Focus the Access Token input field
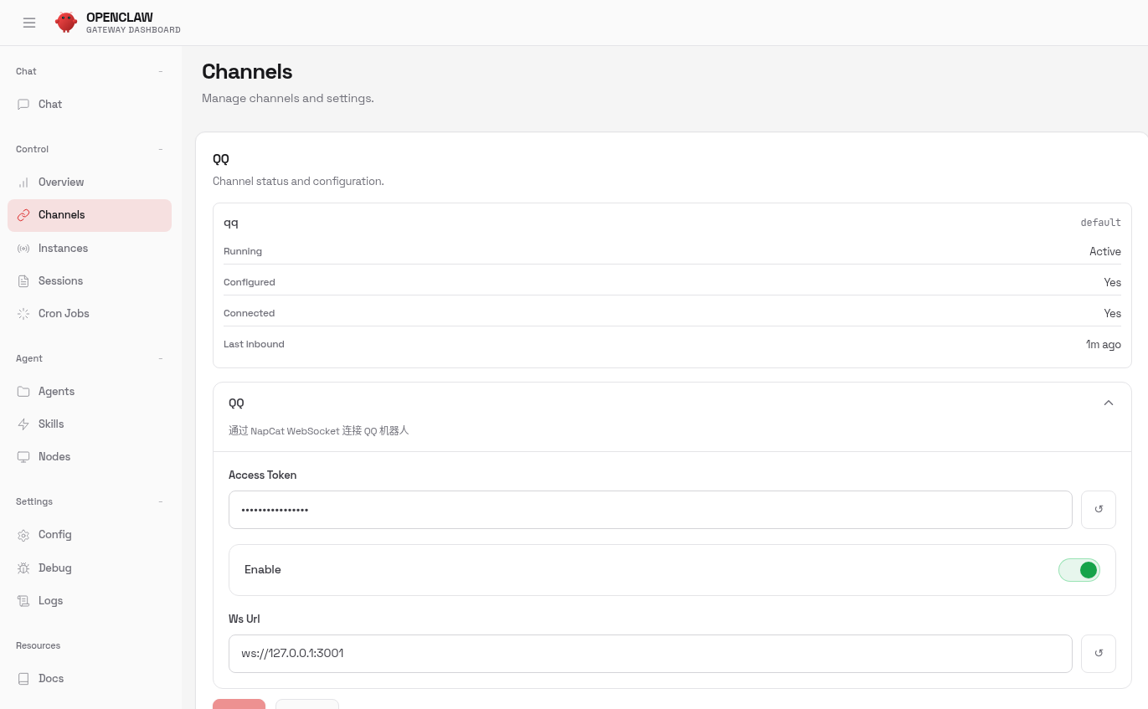Viewport: 1148px width, 709px height. pos(651,510)
